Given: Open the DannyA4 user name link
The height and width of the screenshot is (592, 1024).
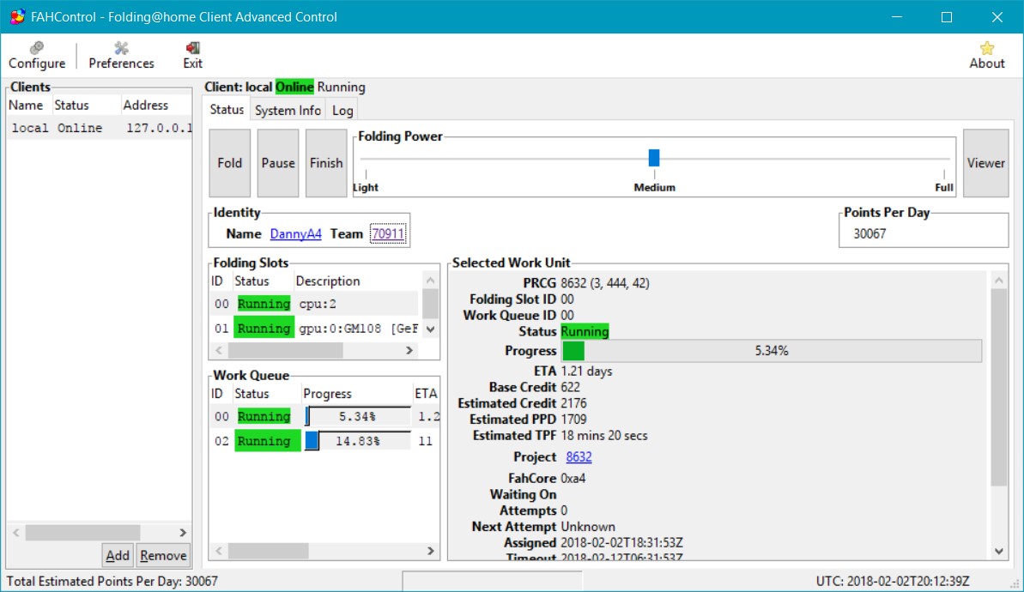Looking at the screenshot, I should [296, 233].
